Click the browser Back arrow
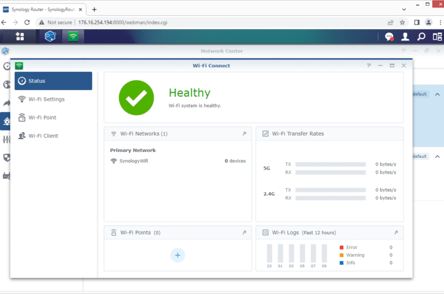 pyautogui.click(x=4, y=22)
